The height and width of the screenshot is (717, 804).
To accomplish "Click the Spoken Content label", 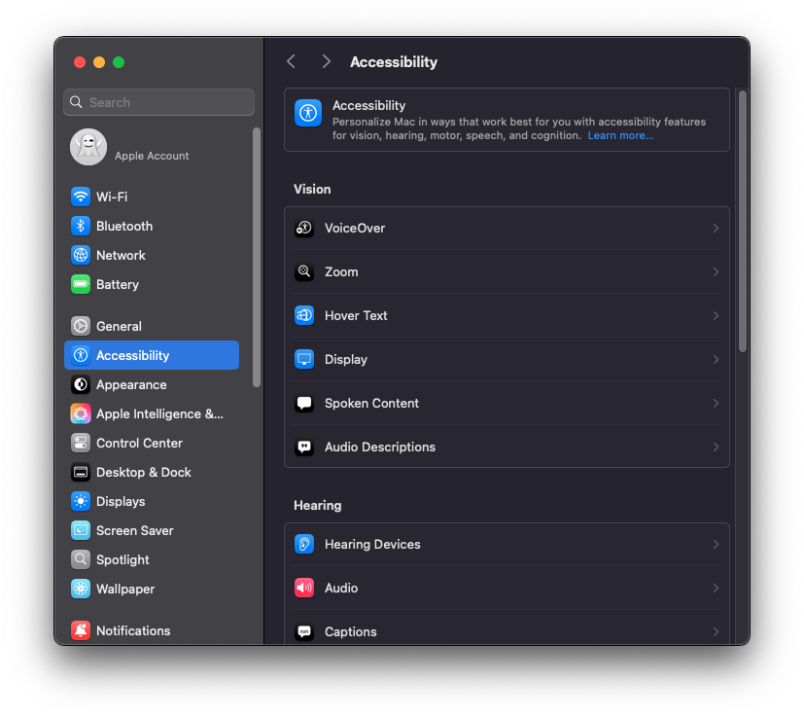I will (x=371, y=403).
